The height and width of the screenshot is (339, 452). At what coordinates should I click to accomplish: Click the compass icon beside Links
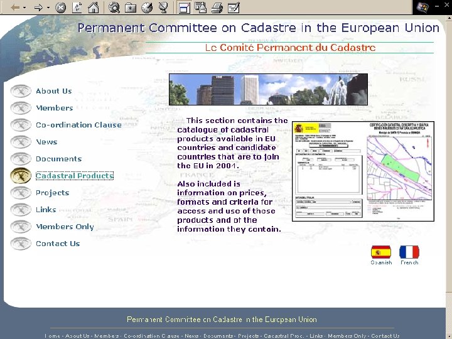21,210
